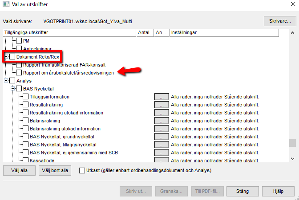Tick the Anteckningar checkbox
Screen dimensions: 299x200
tap(19, 48)
